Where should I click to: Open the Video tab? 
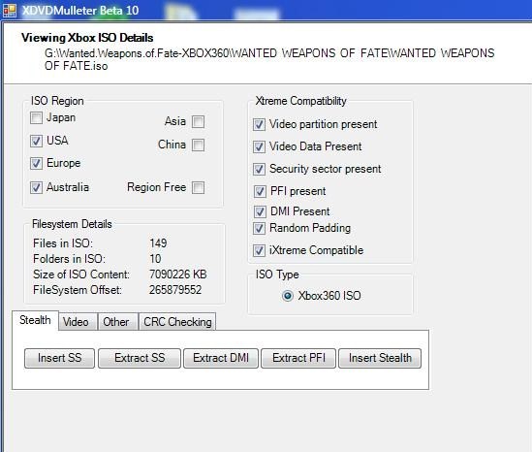tap(78, 322)
